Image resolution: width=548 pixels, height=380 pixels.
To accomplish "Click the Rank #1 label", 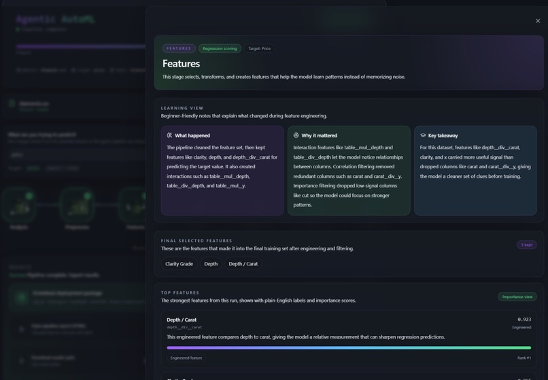I will tap(524, 358).
